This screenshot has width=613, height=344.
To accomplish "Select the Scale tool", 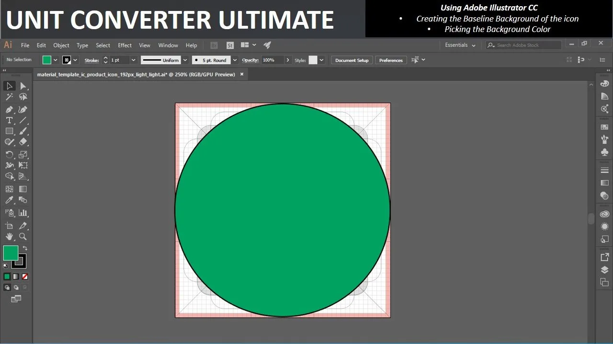I will 23,154.
